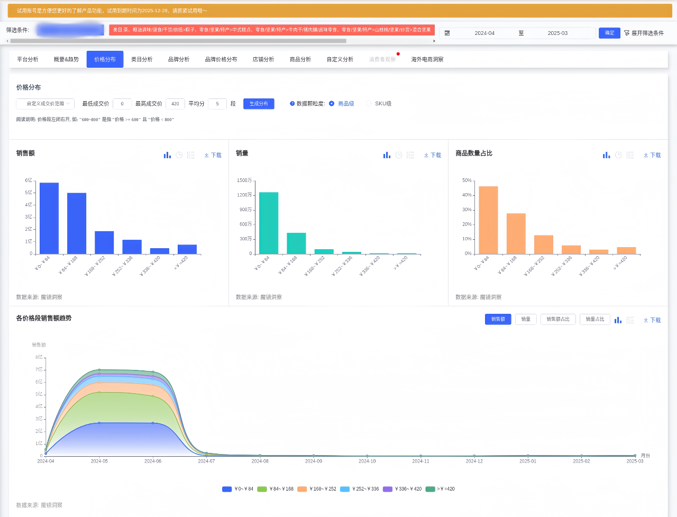677x517 pixels.
Task: Open the 平台分析 tab
Action: pyautogui.click(x=28, y=59)
